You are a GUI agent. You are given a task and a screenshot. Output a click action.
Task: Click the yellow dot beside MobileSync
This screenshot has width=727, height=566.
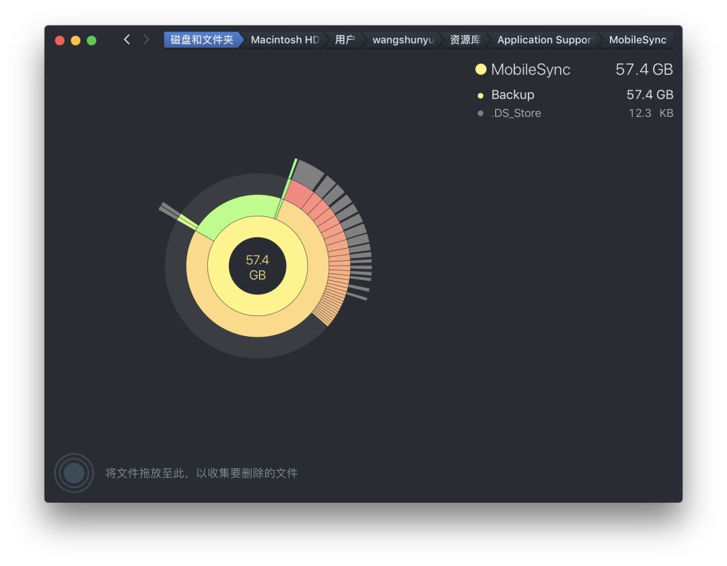point(481,69)
